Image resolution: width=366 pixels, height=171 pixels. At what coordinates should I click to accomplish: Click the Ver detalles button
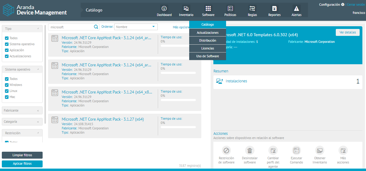click(348, 32)
